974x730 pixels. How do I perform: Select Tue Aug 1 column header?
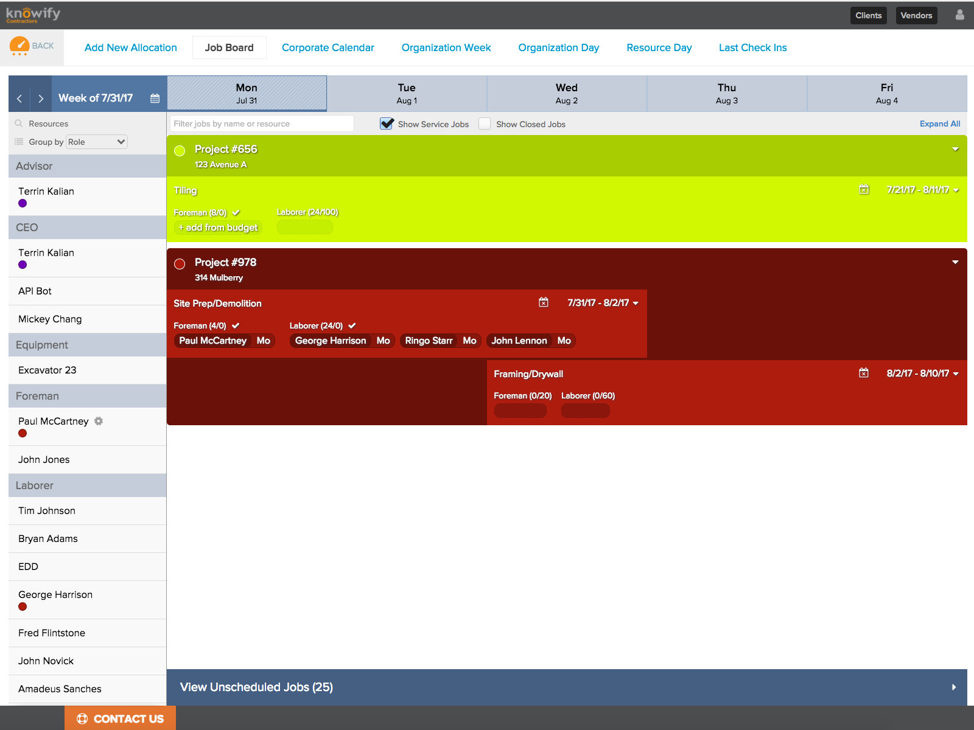tap(407, 93)
